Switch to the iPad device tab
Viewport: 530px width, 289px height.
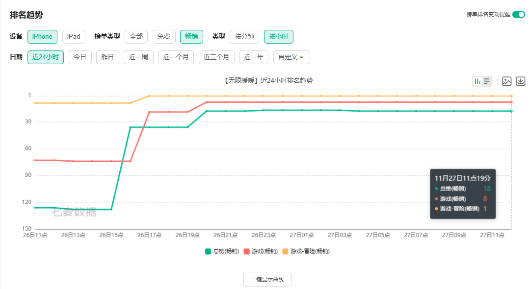(x=73, y=36)
